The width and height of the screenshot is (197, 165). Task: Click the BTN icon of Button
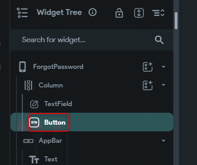[x=34, y=122]
